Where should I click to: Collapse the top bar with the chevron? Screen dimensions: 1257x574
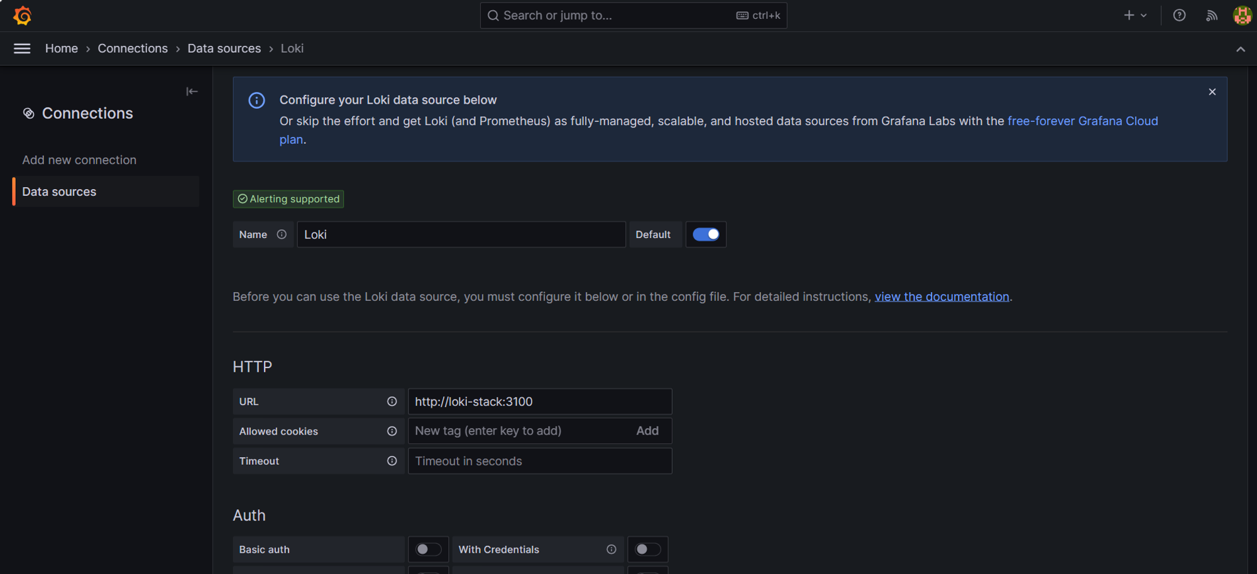(x=1240, y=49)
